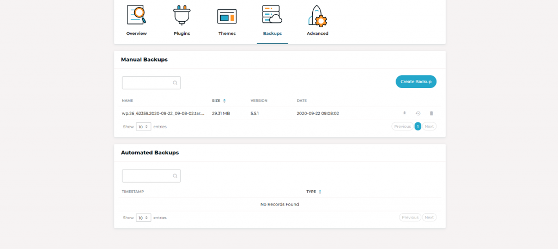Click the Automated Backups search magnifier icon

pos(175,176)
